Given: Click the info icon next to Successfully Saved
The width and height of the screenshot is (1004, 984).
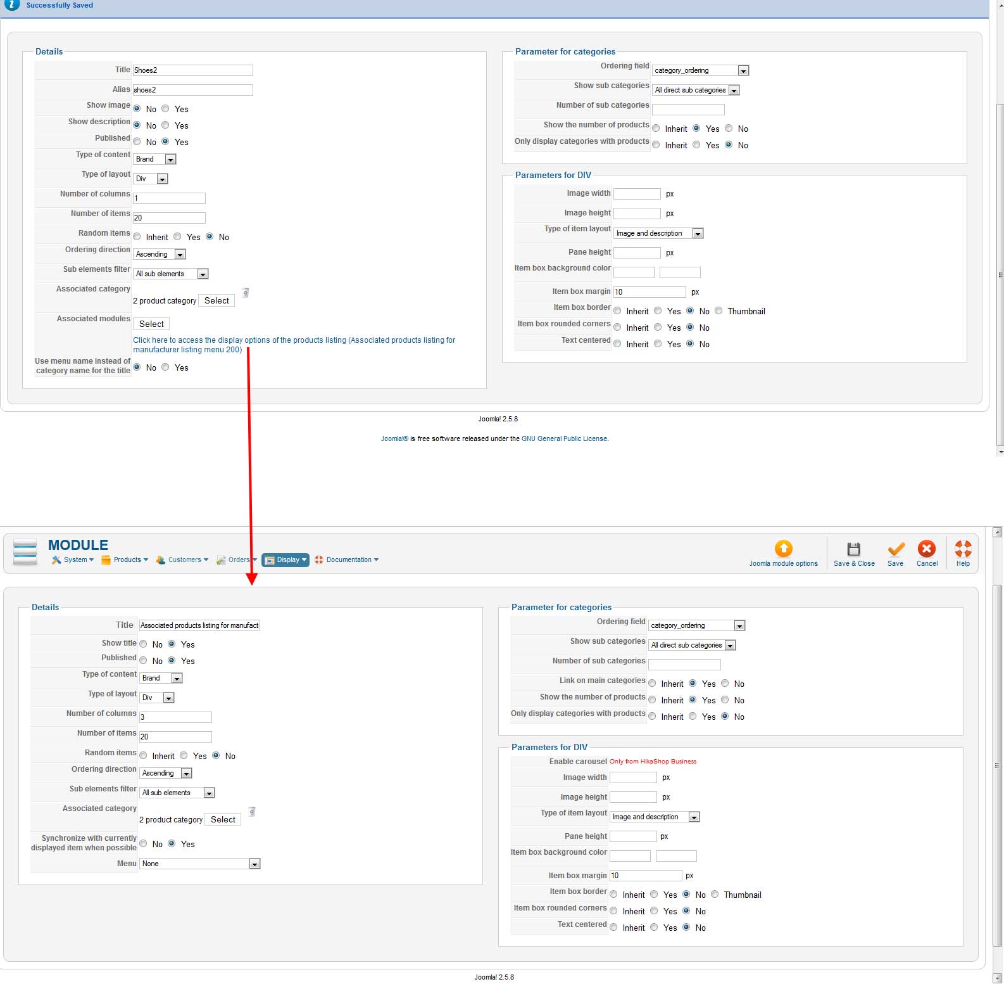Looking at the screenshot, I should coord(12,4).
